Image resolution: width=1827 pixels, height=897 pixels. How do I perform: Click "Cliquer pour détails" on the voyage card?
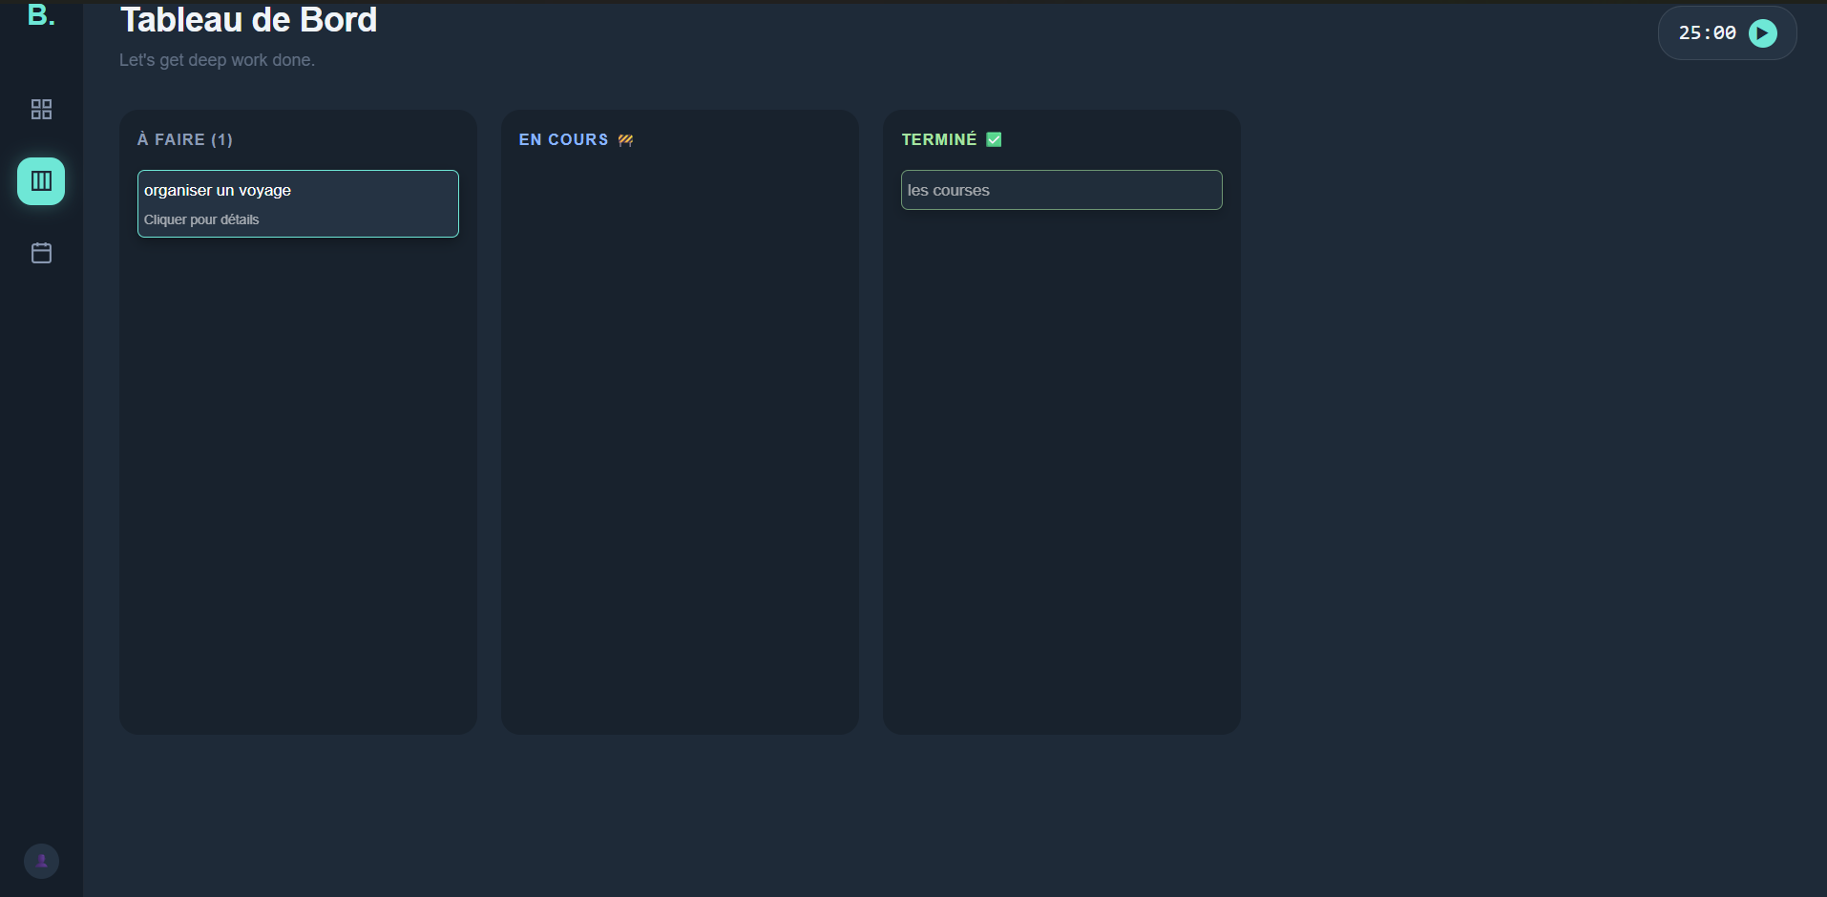pyautogui.click(x=200, y=219)
